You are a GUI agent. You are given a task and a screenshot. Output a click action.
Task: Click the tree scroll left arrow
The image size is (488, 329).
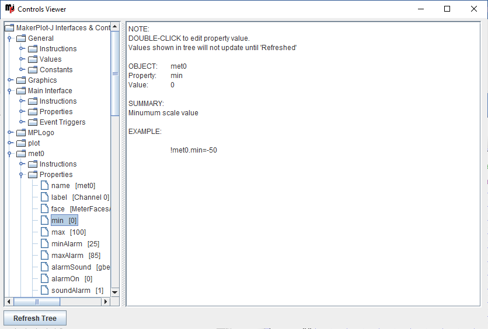pos(9,302)
